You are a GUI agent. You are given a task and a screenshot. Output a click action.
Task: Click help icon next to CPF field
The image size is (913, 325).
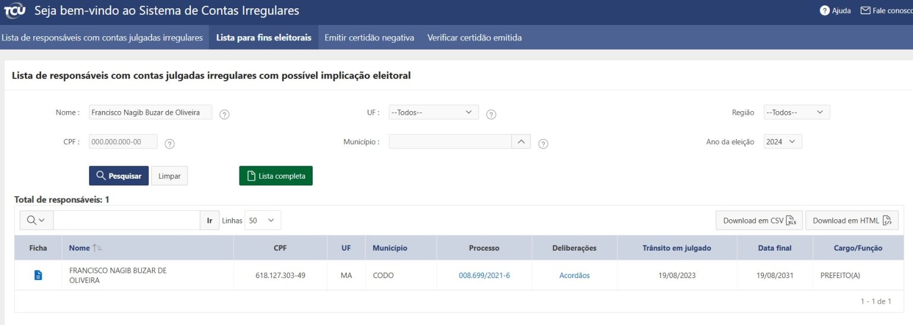169,144
